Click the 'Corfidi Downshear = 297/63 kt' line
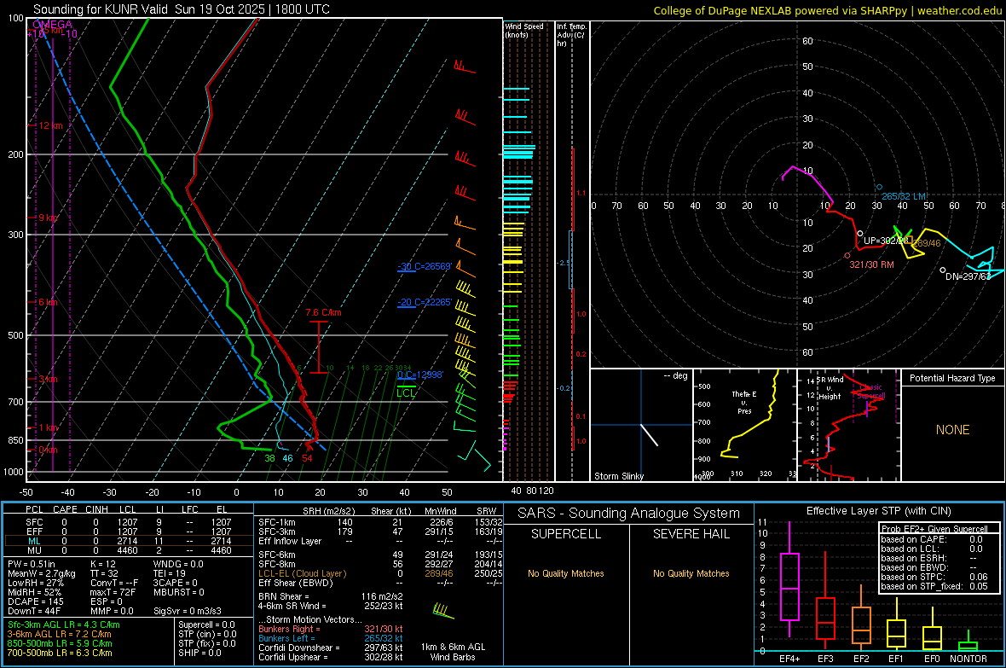Screen dimensions: 1006x668 [331, 648]
